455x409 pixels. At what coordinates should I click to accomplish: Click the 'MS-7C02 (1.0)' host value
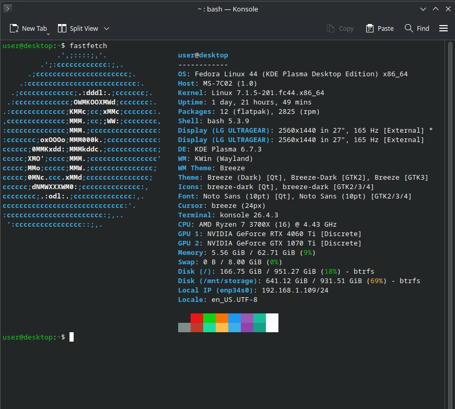pos(230,84)
